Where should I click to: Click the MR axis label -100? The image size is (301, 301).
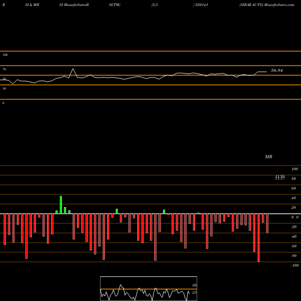[x=295, y=265]
